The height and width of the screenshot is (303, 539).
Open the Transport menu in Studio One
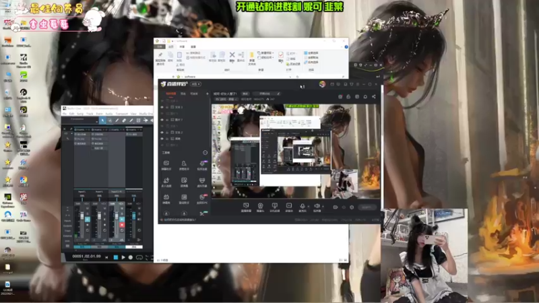pos(122,114)
